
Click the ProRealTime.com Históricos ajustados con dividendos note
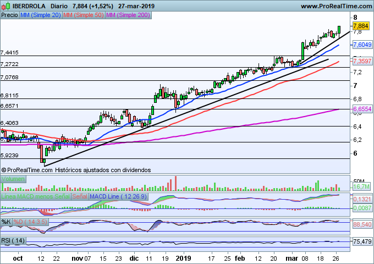click(x=76, y=170)
